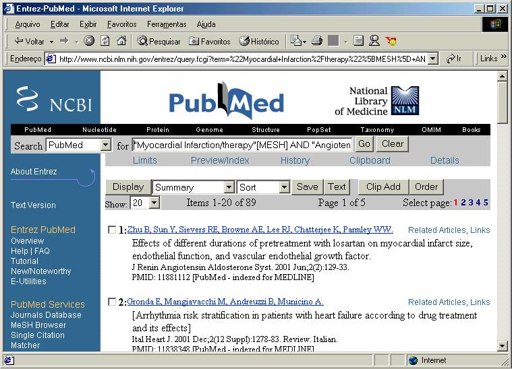Open the Histórico toolbar button
This screenshot has height=369, width=512.
258,41
